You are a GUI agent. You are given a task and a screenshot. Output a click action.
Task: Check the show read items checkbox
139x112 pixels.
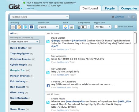116,27
